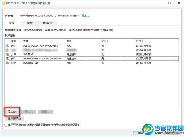Viewport: 184px width, 137px height.
Task: Click 完全控制 in the Administrators row
Action: click(x=71, y=59)
